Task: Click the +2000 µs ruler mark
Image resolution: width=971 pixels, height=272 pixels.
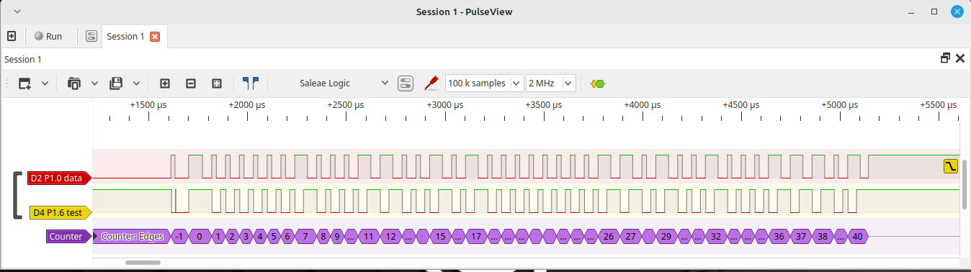Action: pos(246,104)
